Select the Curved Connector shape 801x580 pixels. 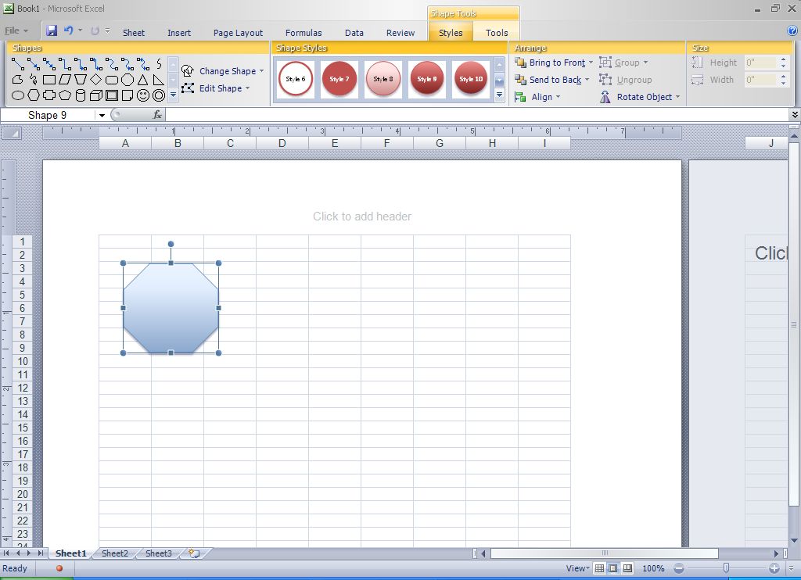(113, 64)
